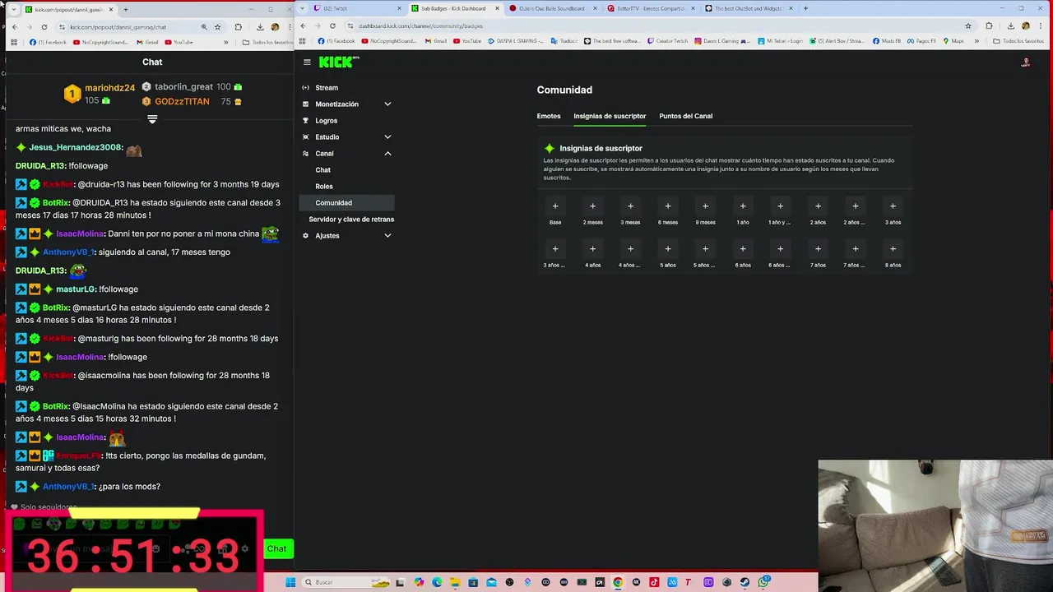The image size is (1053, 592).
Task: Open File Explorer from the taskbar
Action: (455, 582)
